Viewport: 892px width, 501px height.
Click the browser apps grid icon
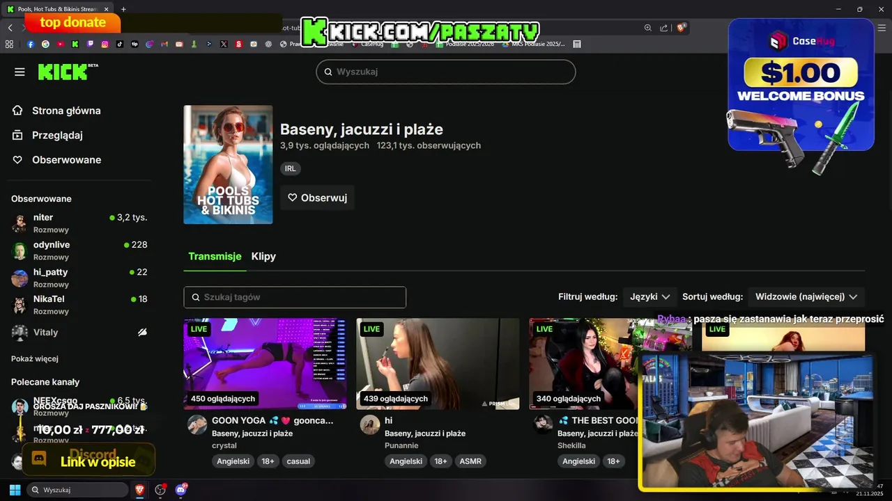tap(9, 44)
